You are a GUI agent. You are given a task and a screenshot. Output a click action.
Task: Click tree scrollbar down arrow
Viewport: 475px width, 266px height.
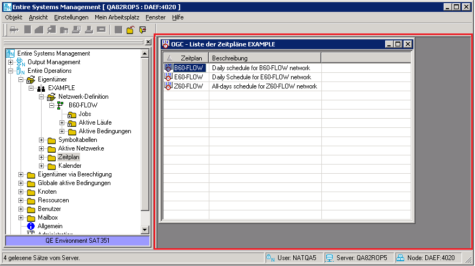pyautogui.click(x=144, y=230)
